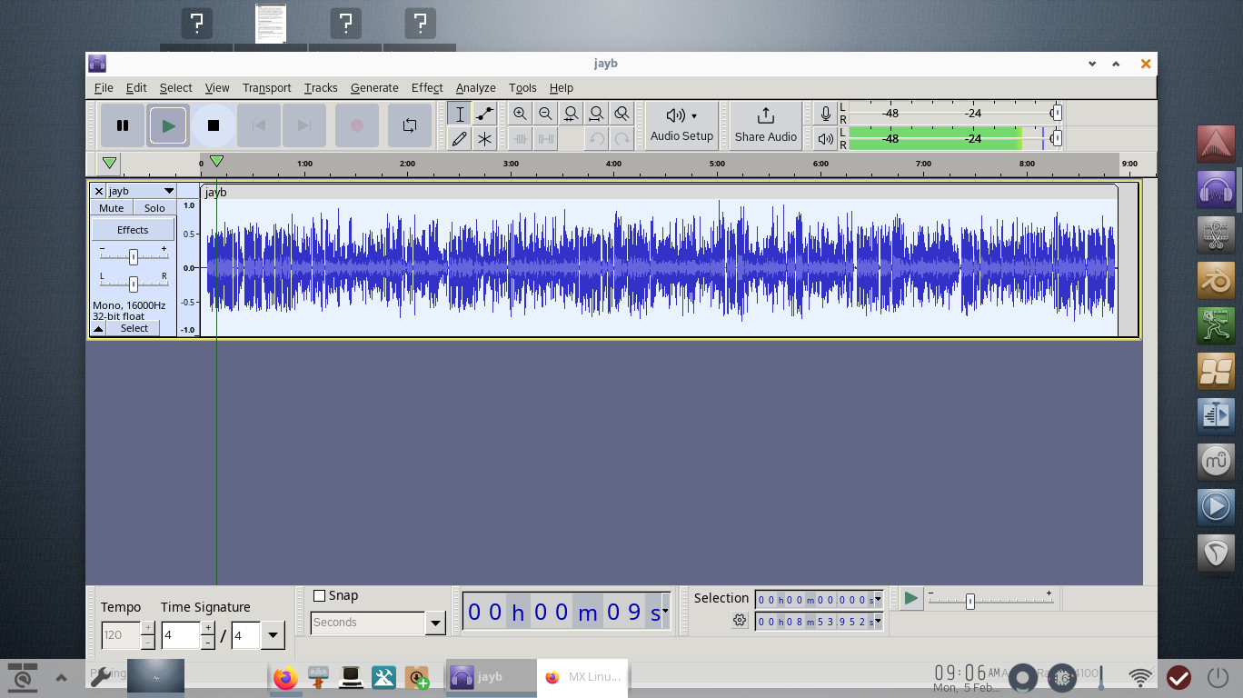This screenshot has width=1243, height=698.
Task: Click Silence audio selection icon
Action: (545, 139)
